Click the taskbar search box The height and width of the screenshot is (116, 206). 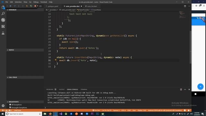pyautogui.click(x=23, y=114)
